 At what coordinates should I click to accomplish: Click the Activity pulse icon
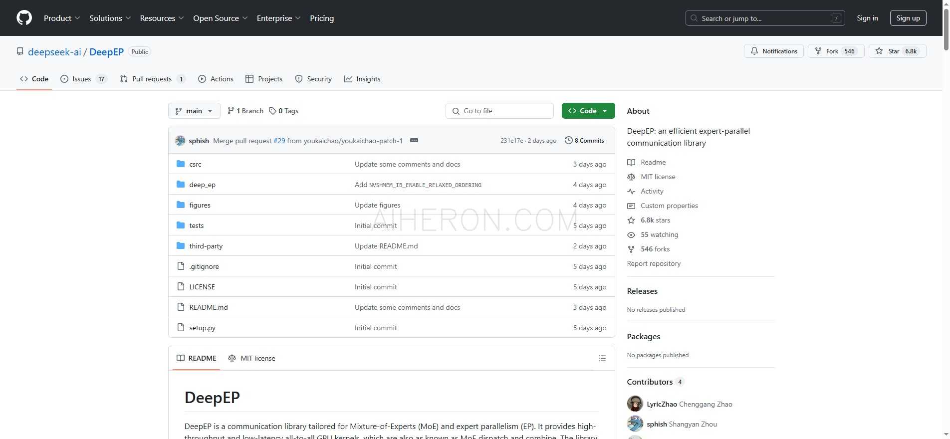[x=631, y=192]
